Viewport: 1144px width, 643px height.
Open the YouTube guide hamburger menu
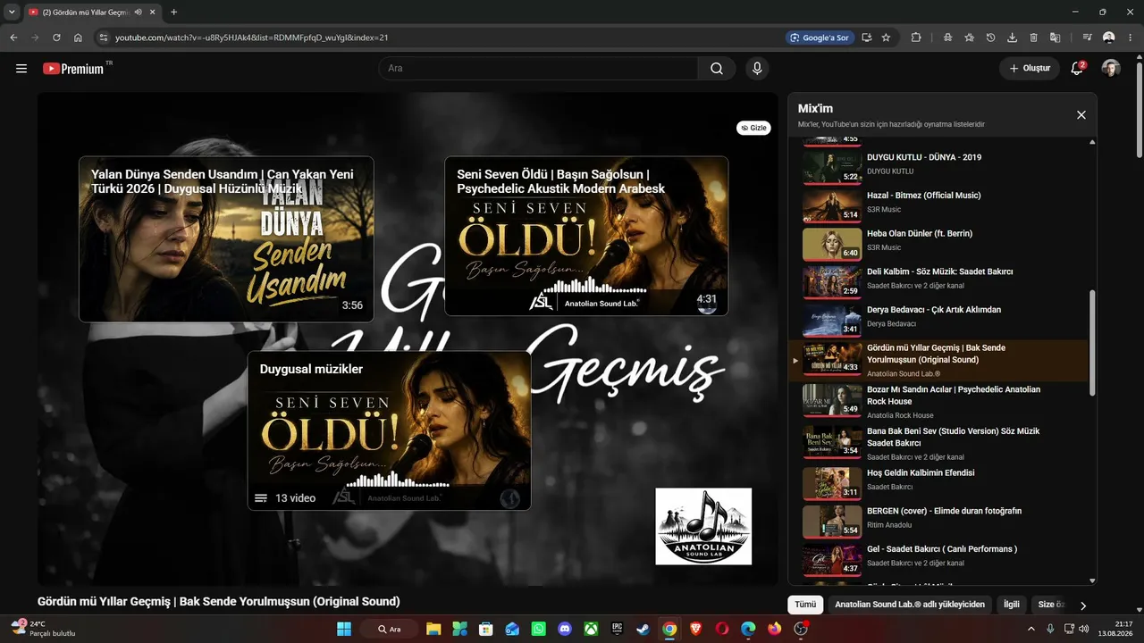click(x=21, y=69)
